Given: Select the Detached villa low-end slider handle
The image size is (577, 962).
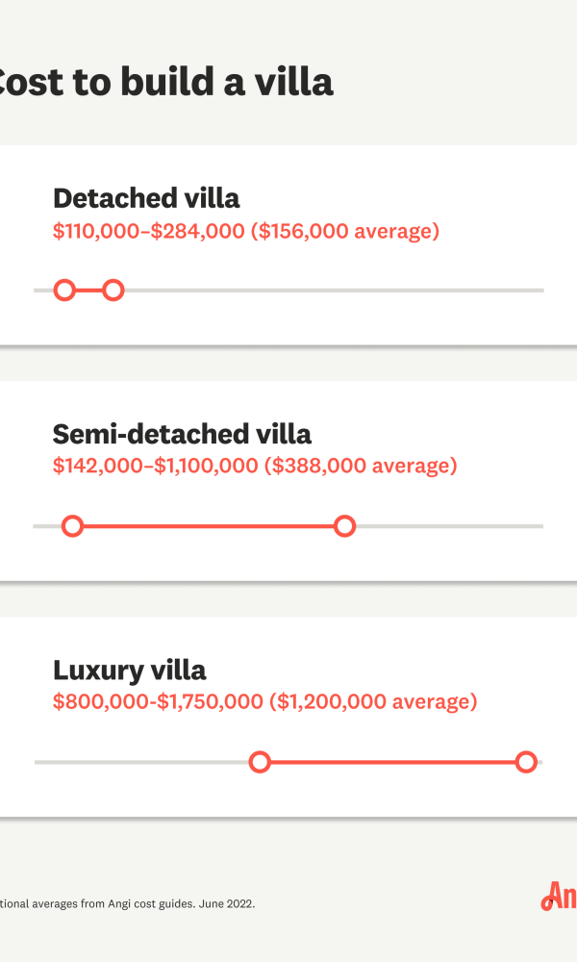Looking at the screenshot, I should 64,291.
